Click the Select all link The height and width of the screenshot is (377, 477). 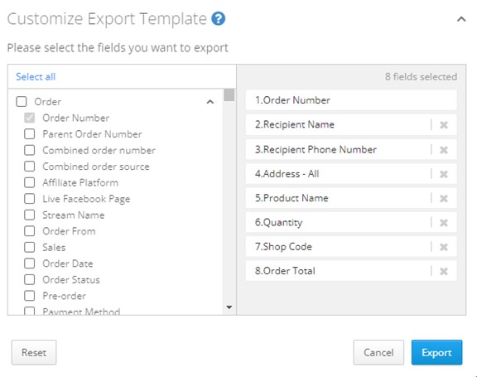36,77
